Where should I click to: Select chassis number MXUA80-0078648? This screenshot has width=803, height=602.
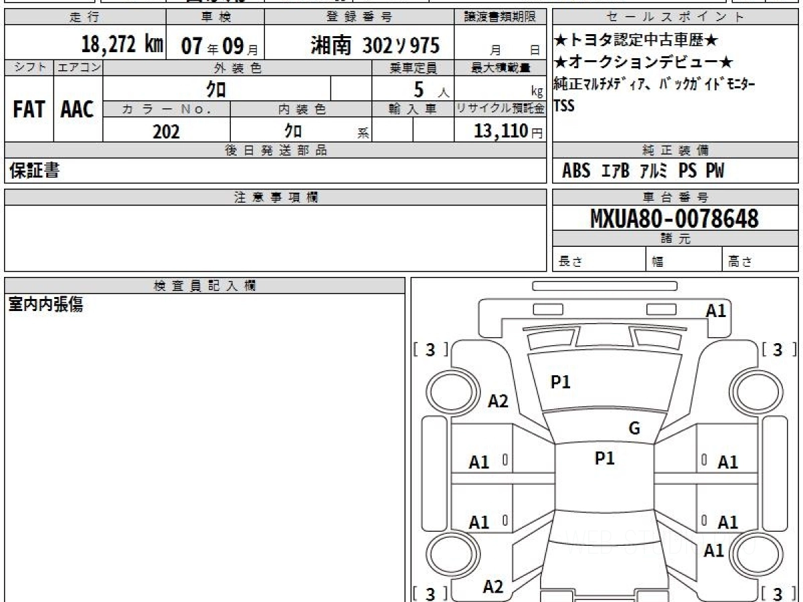[675, 219]
